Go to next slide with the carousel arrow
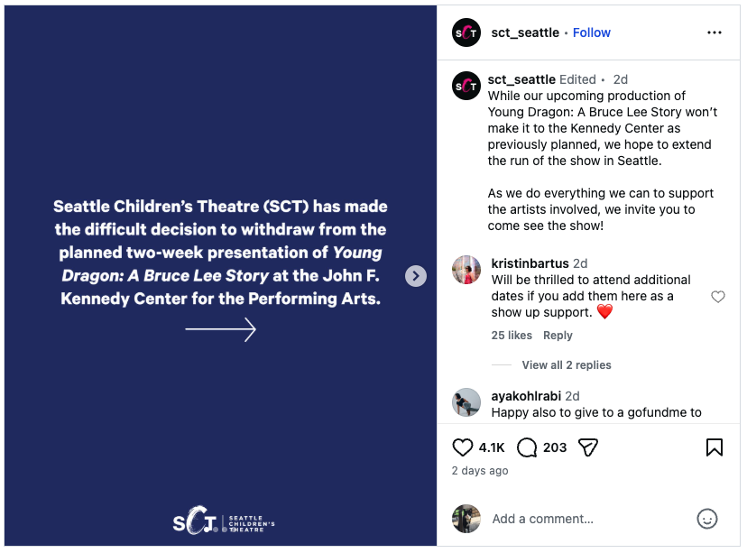 click(415, 276)
